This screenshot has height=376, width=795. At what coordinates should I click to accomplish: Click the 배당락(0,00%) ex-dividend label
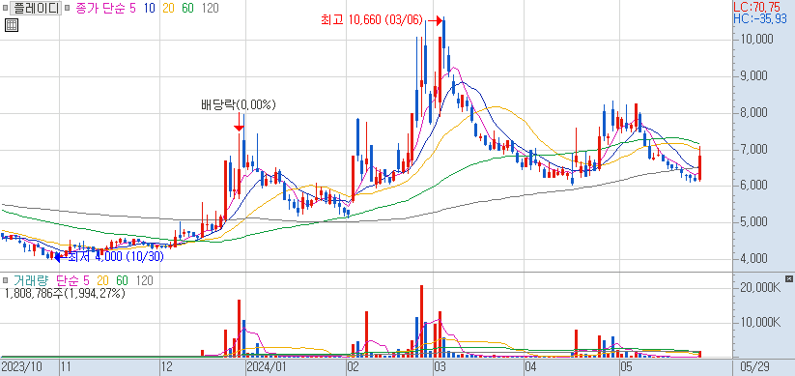coord(239,105)
